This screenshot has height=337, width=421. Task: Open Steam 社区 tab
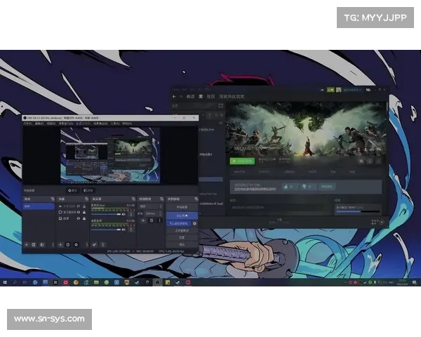pos(211,96)
